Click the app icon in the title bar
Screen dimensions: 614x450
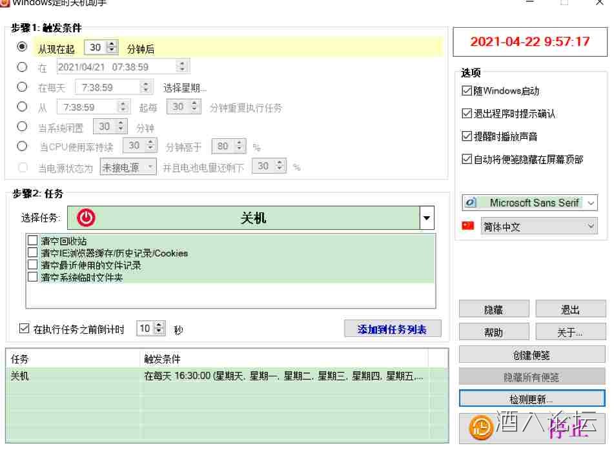(x=5, y=2)
